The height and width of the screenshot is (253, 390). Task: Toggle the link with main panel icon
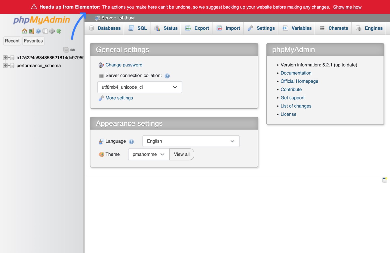73,50
